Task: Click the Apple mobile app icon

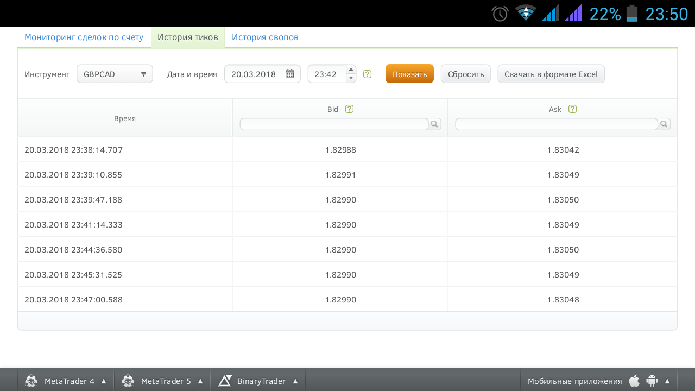Action: click(x=634, y=381)
